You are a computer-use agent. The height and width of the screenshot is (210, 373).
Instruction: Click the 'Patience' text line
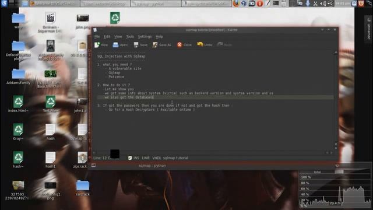pyautogui.click(x=116, y=77)
